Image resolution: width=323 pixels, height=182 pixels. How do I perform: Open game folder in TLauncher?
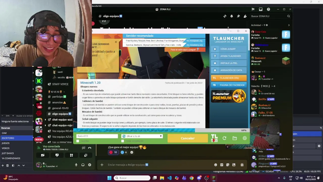235,138
